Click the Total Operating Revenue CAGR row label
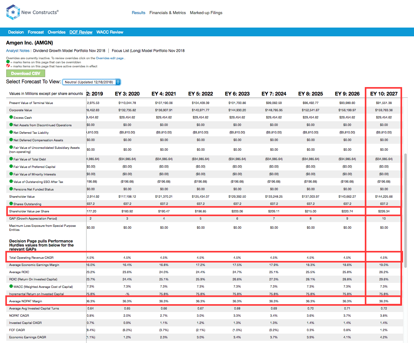 point(31,258)
